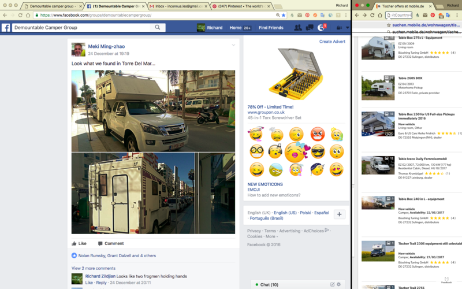Image resolution: width=462 pixels, height=289 pixels.
Task: Click Find Friends in Facebook header
Action: coord(271,28)
